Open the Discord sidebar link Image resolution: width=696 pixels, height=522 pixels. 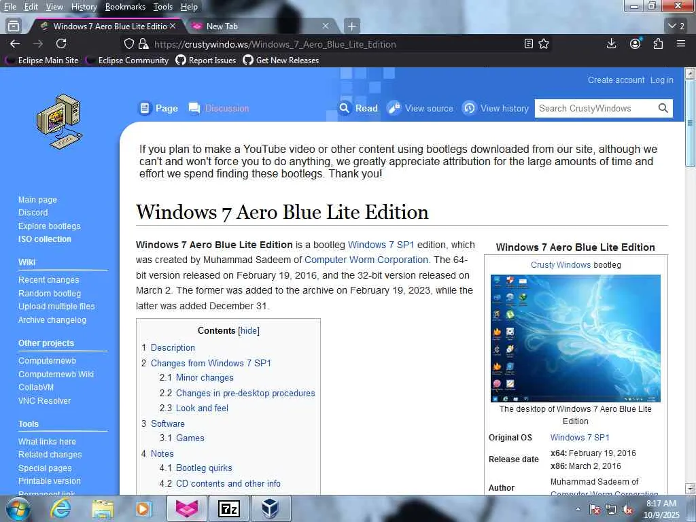[33, 213]
